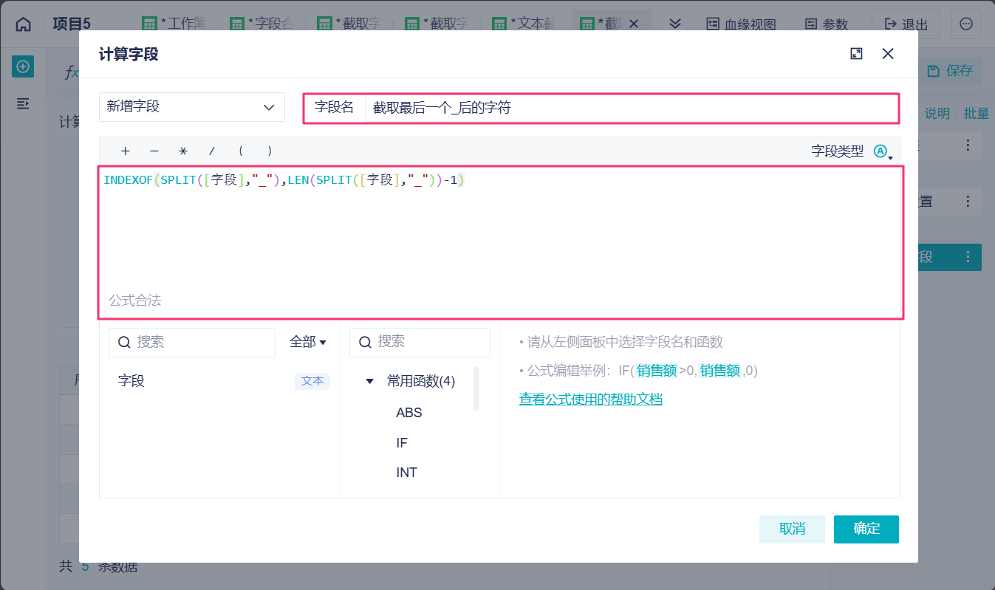The image size is (995, 590).
Task: Click the 项目5 project title
Action: tap(72, 24)
